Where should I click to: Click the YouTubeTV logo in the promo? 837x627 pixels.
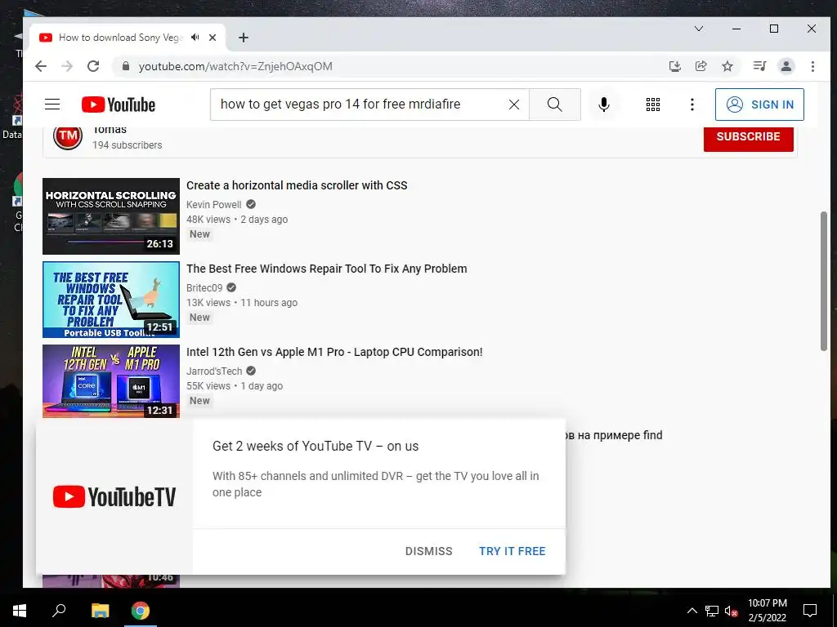point(114,496)
